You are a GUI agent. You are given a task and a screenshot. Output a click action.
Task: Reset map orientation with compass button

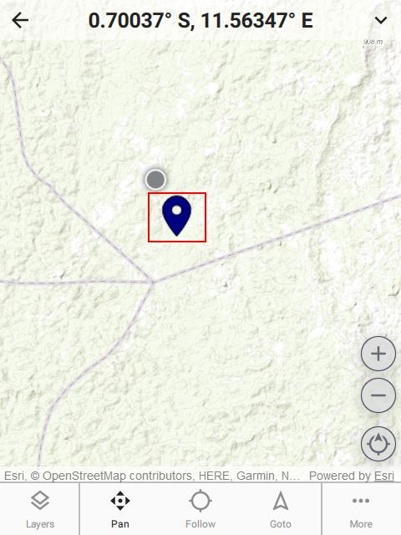378,444
